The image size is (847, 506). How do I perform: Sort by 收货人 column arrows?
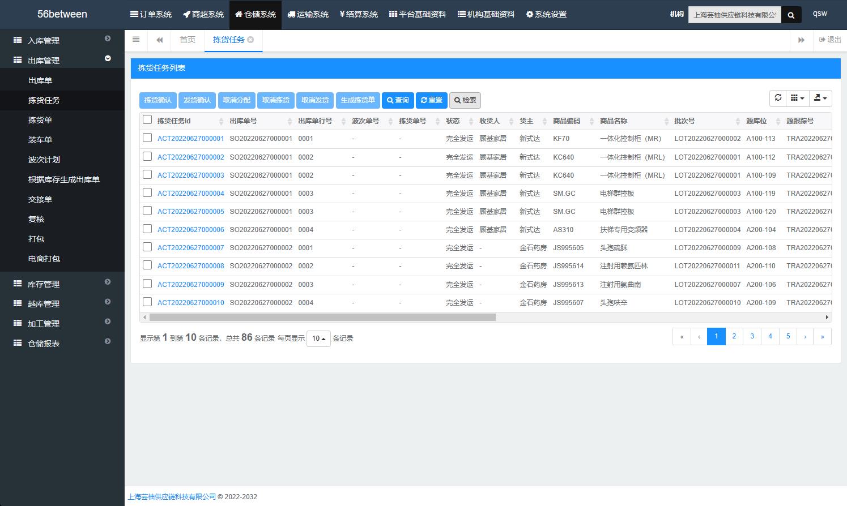511,121
